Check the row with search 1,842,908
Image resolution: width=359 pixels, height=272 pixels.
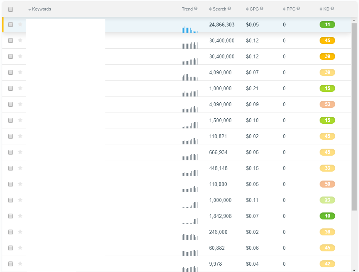11,216
